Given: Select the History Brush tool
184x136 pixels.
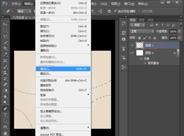Looking at the screenshot, I should (5, 79).
